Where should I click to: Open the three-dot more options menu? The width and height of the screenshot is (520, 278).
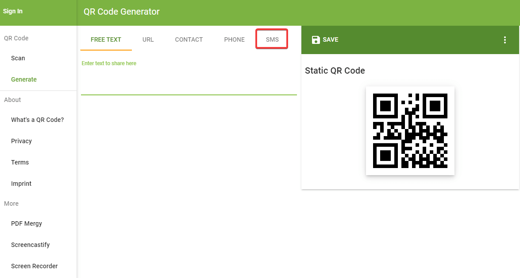(505, 40)
